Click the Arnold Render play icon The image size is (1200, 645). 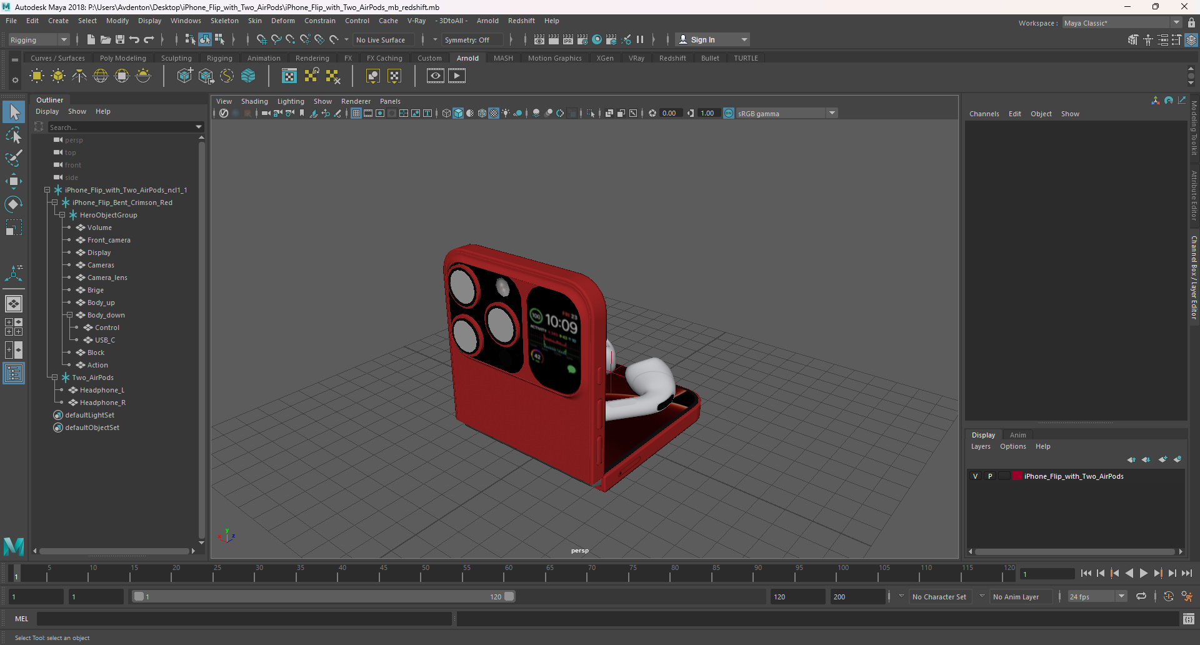tap(457, 76)
